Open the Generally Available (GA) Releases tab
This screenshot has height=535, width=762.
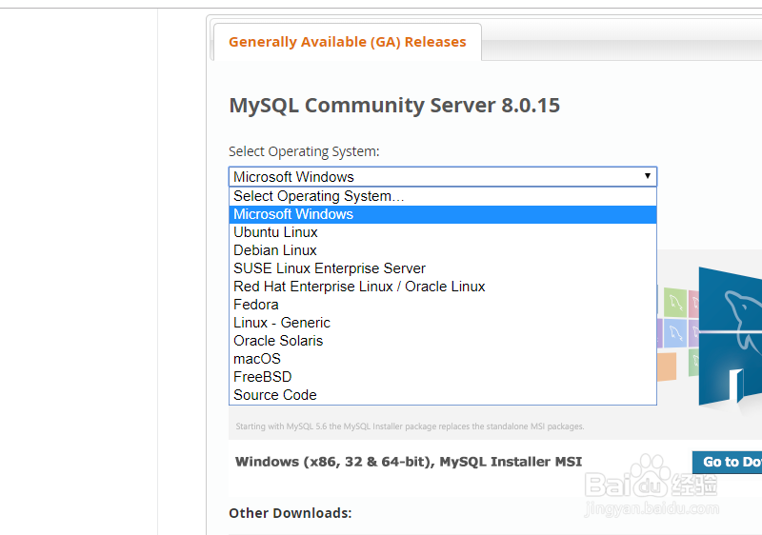coord(348,42)
